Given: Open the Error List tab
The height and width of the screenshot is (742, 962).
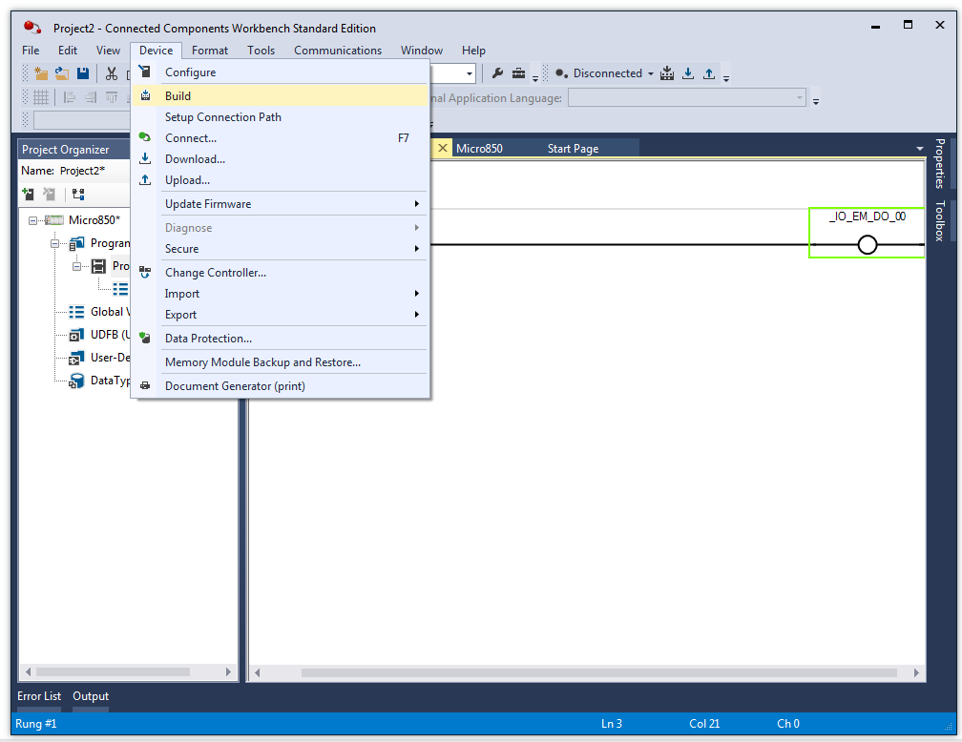Looking at the screenshot, I should [x=38, y=696].
